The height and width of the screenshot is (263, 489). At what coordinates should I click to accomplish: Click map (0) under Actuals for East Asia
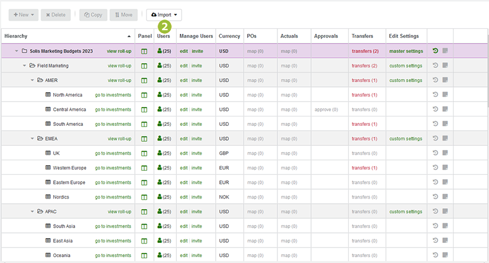click(289, 241)
